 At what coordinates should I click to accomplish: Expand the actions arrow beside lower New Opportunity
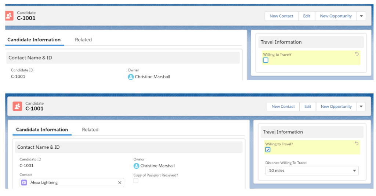point(361,107)
